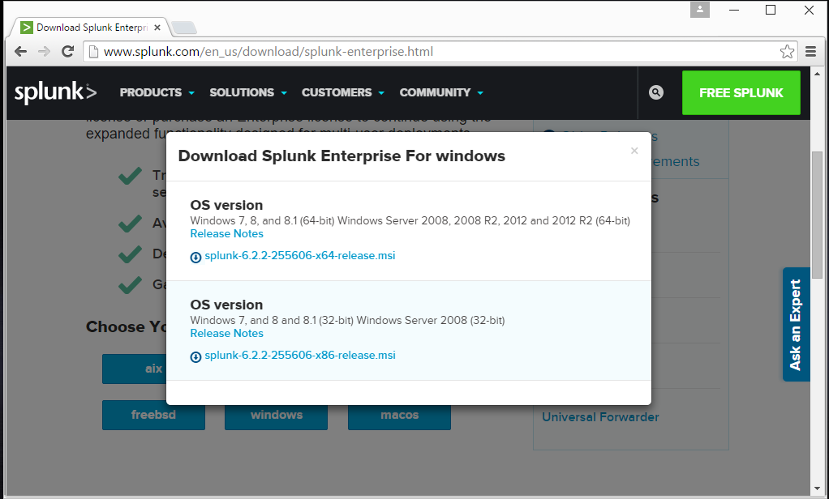Download splunk-6.2.2-255606-x86-release.msi
Screen dimensions: 829x499
pos(300,356)
